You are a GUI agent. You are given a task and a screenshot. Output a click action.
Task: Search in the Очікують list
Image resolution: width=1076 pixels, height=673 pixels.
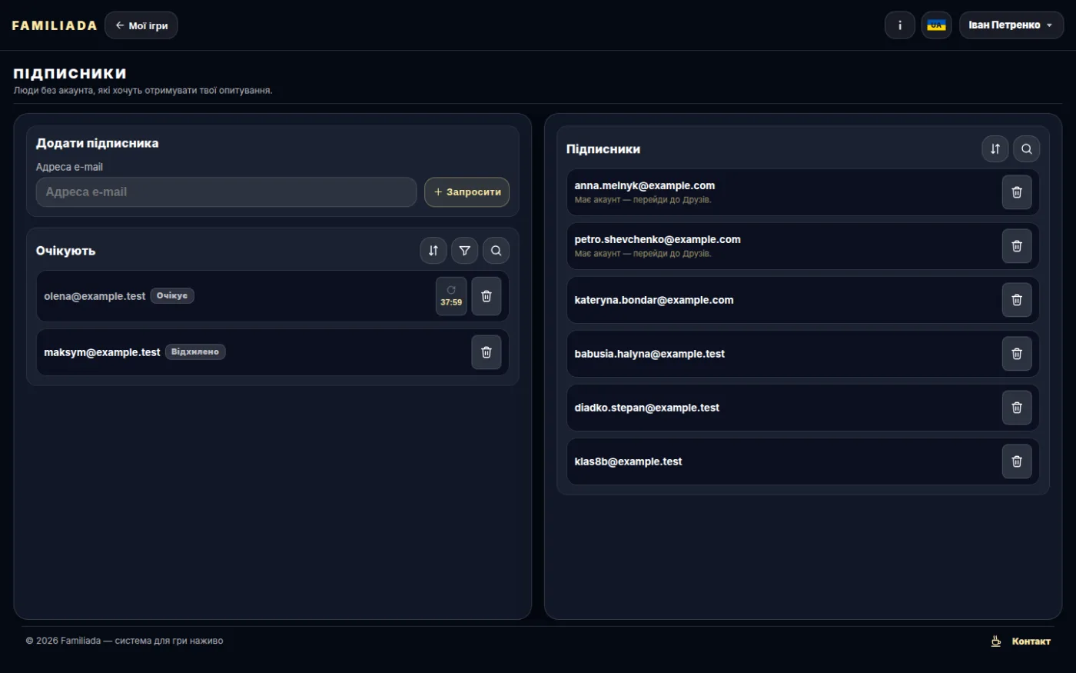pyautogui.click(x=496, y=251)
